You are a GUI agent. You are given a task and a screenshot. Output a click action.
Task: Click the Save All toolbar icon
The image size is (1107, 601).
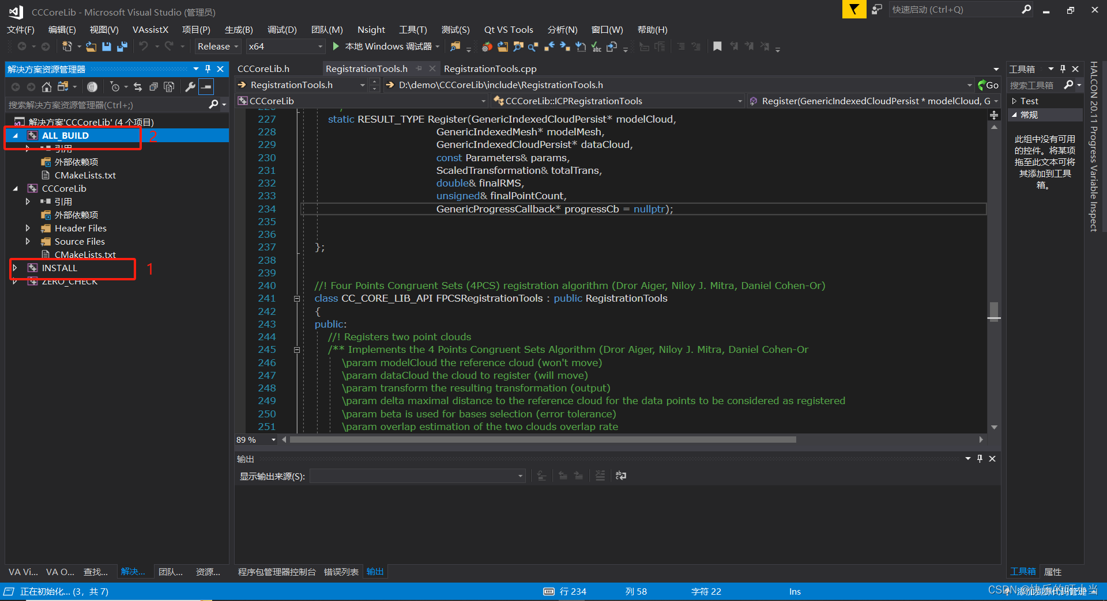click(x=122, y=47)
